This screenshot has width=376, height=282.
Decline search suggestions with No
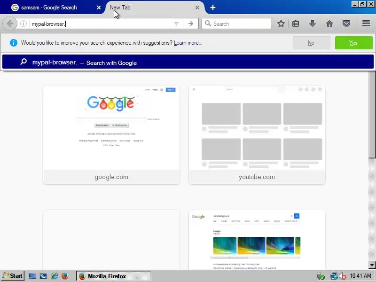(311, 43)
